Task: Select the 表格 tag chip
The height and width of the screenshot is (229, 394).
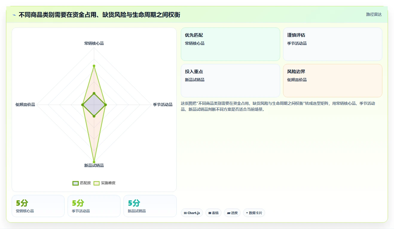Action: coord(213,213)
